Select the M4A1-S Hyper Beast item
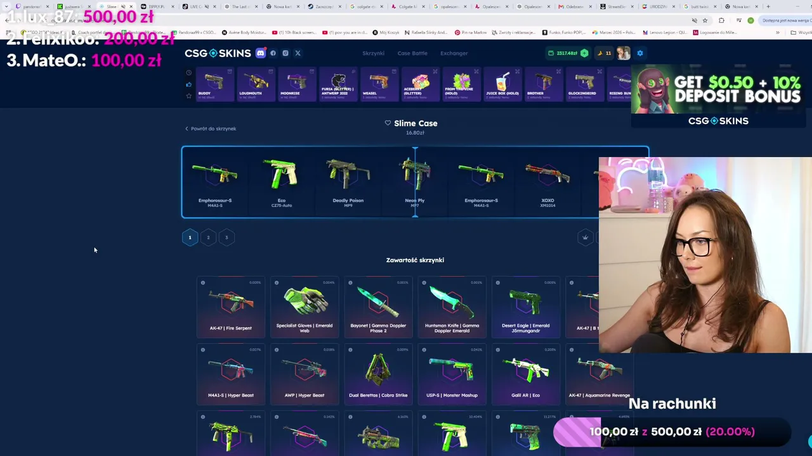 pyautogui.click(x=231, y=374)
